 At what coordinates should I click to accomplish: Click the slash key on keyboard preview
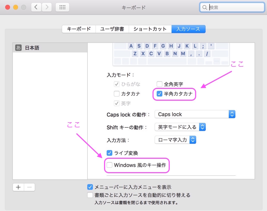point(207,54)
